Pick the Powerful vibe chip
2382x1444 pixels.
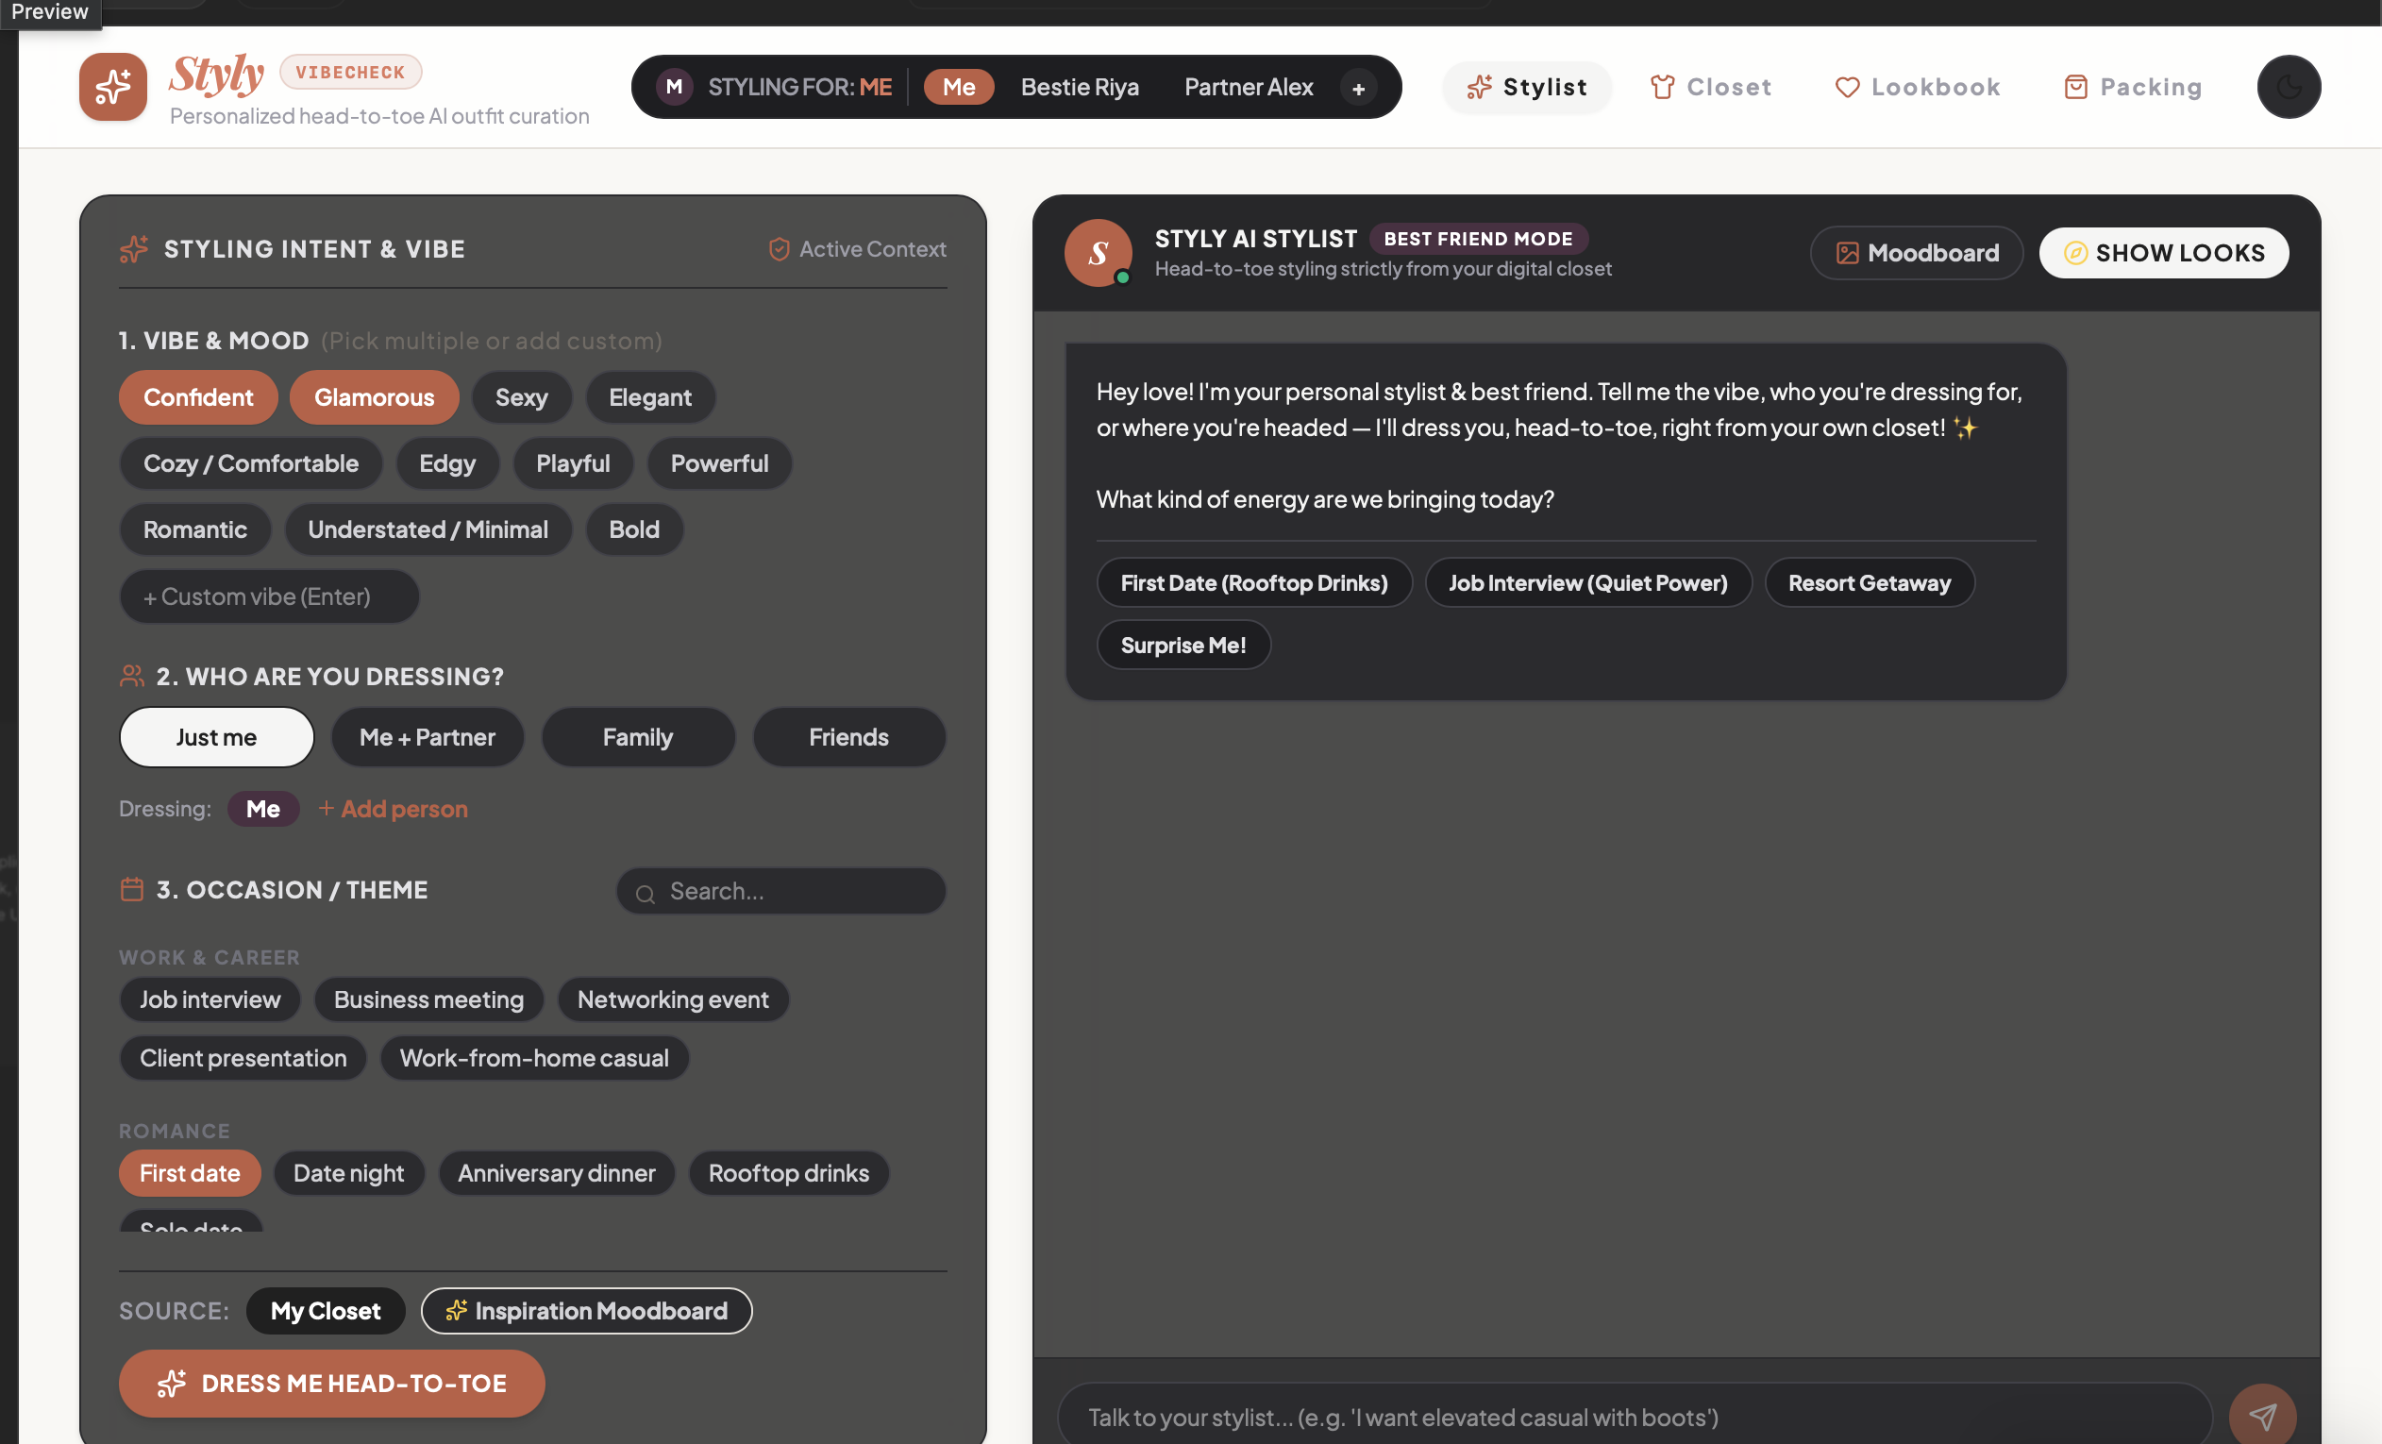click(x=719, y=463)
